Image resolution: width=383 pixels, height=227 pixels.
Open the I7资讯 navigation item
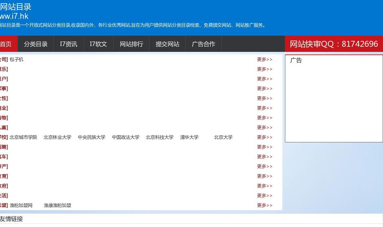click(x=68, y=44)
